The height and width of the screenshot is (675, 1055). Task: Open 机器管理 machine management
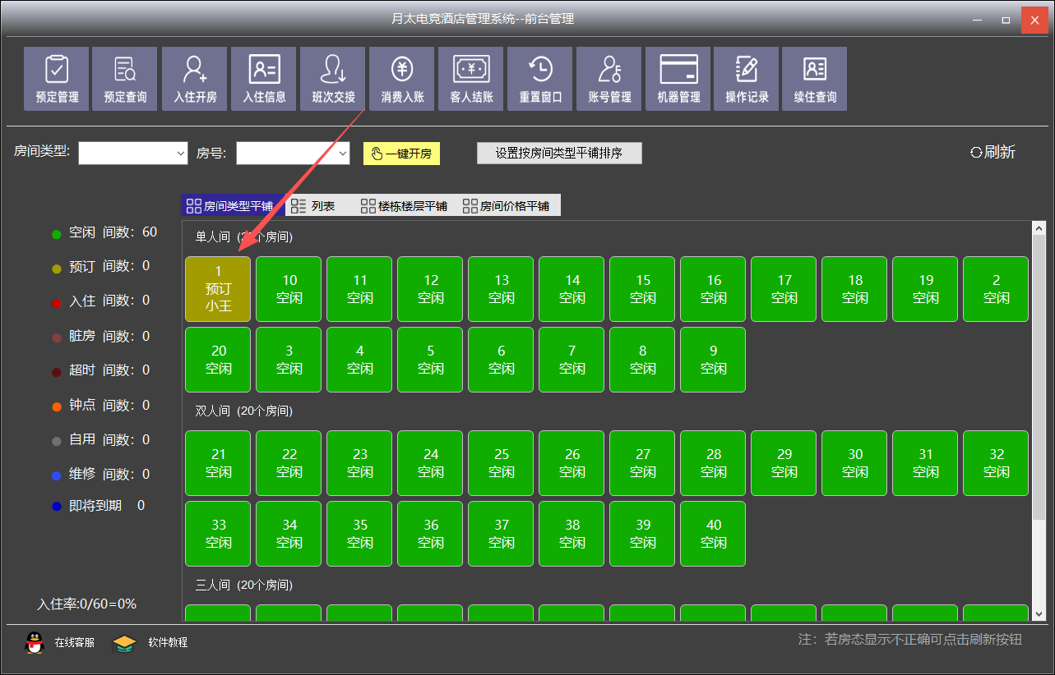click(678, 79)
